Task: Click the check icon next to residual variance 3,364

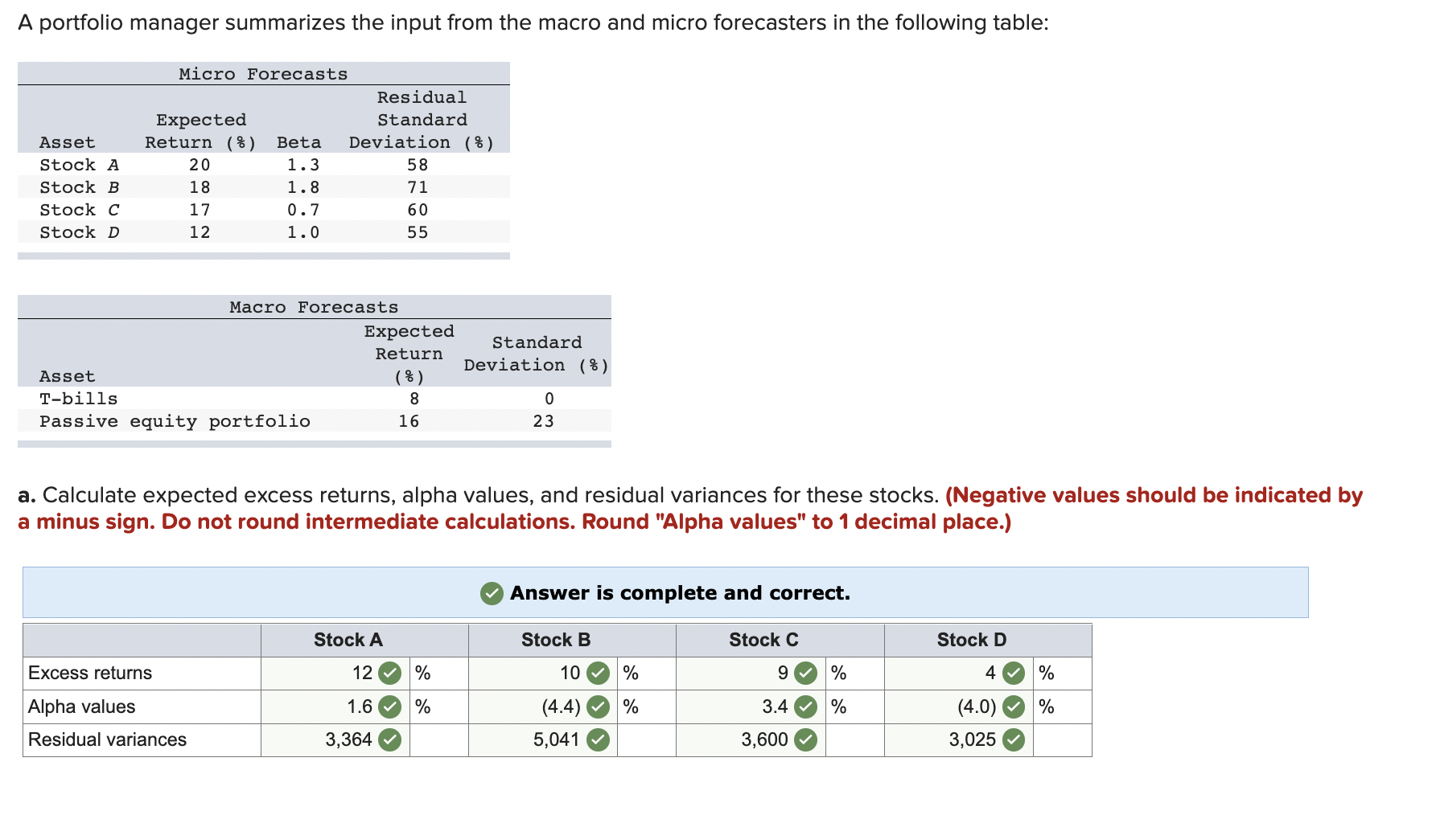Action: click(x=389, y=739)
